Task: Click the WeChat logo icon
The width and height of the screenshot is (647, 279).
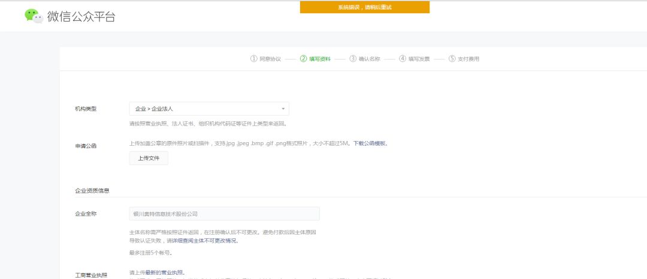Action: coord(34,16)
